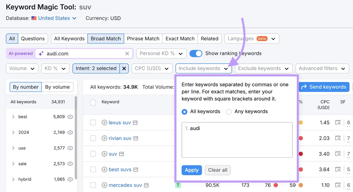Open SERP preview icon for lexus suv
353x192 pixels.
tap(135, 123)
